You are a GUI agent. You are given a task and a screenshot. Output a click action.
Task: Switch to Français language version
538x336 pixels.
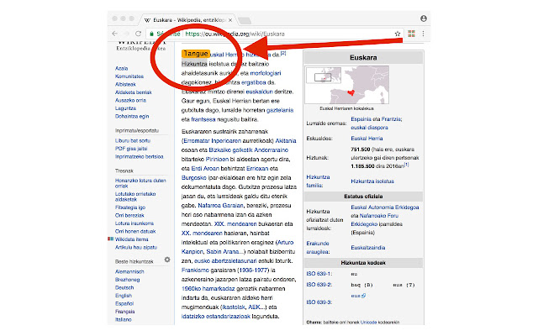click(125, 312)
